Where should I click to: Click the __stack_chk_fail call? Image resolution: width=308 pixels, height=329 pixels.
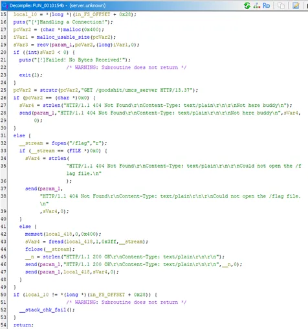tap(43, 310)
